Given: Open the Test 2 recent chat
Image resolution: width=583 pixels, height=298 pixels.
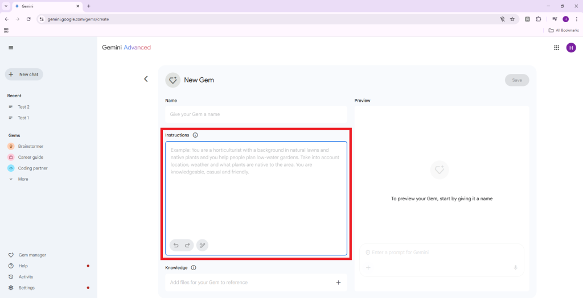Looking at the screenshot, I should 23,107.
